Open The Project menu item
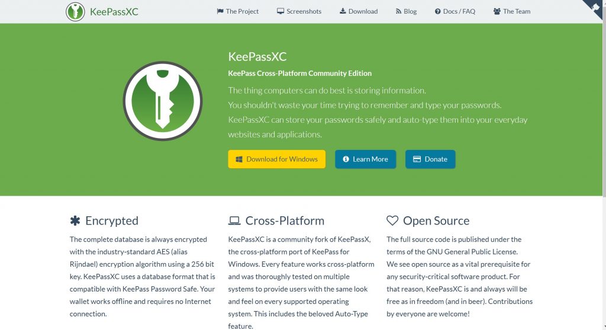The width and height of the screenshot is (606, 330). tap(238, 11)
